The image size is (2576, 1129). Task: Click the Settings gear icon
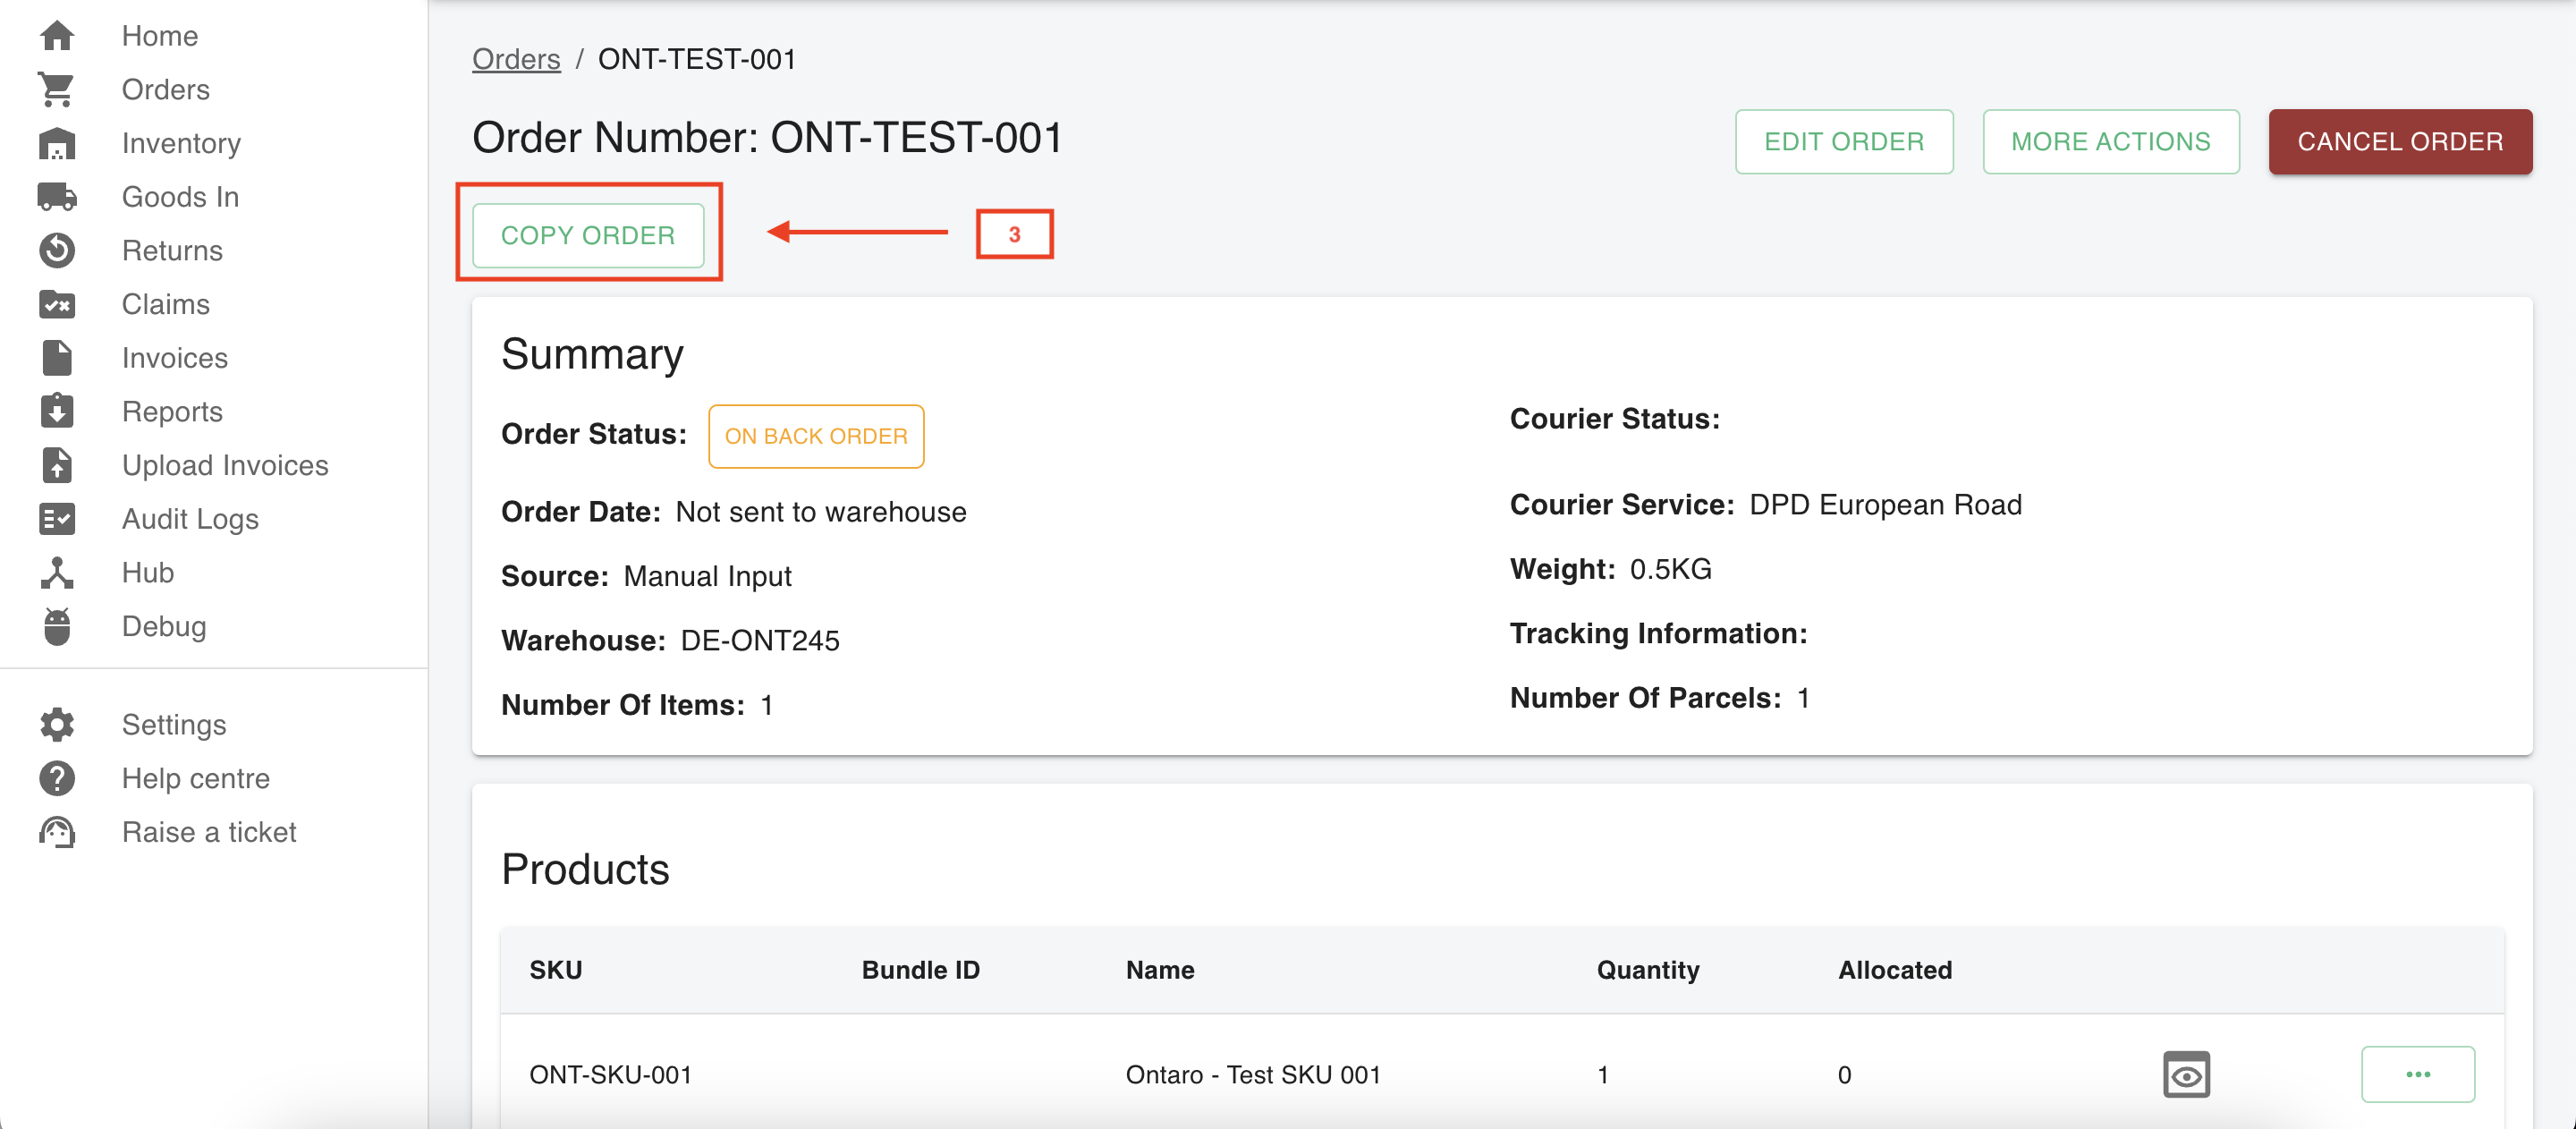pyautogui.click(x=57, y=725)
